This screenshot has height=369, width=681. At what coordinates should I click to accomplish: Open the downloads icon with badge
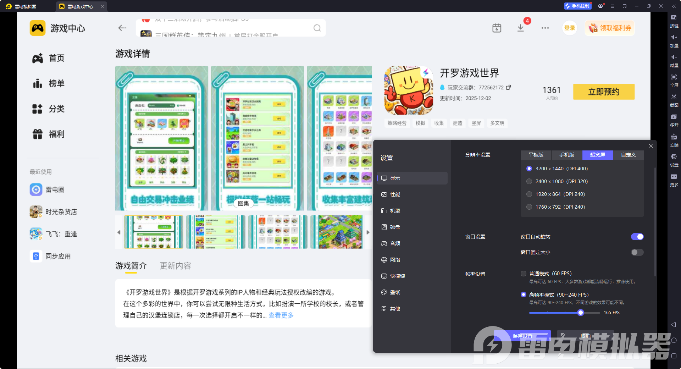coord(521,28)
